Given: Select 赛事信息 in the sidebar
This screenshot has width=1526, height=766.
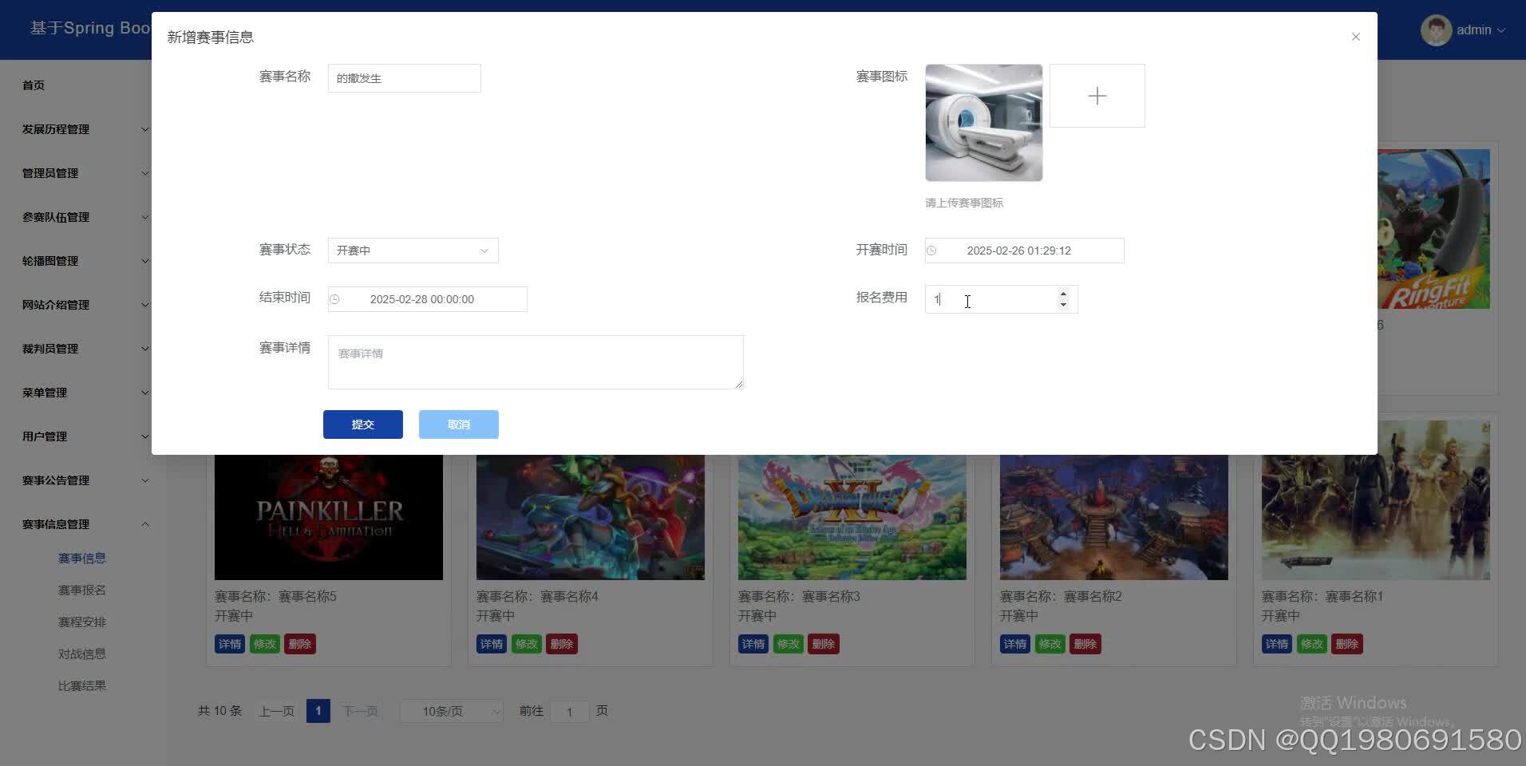Looking at the screenshot, I should (x=82, y=558).
